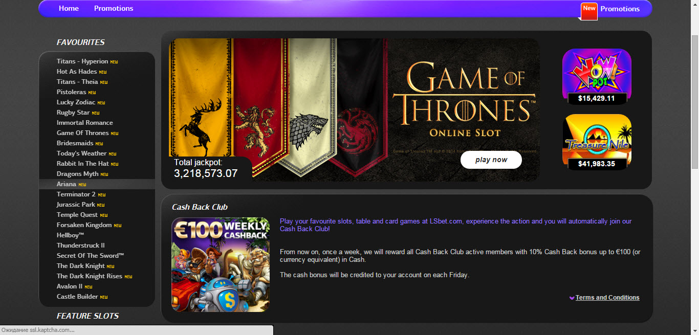The image size is (699, 335).
Task: Click the $15,429.11 jackpot amount
Action: (596, 98)
